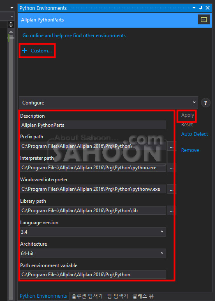Open 'Go online and help me find other environments'
The image size is (215, 301).
tap(74, 36)
